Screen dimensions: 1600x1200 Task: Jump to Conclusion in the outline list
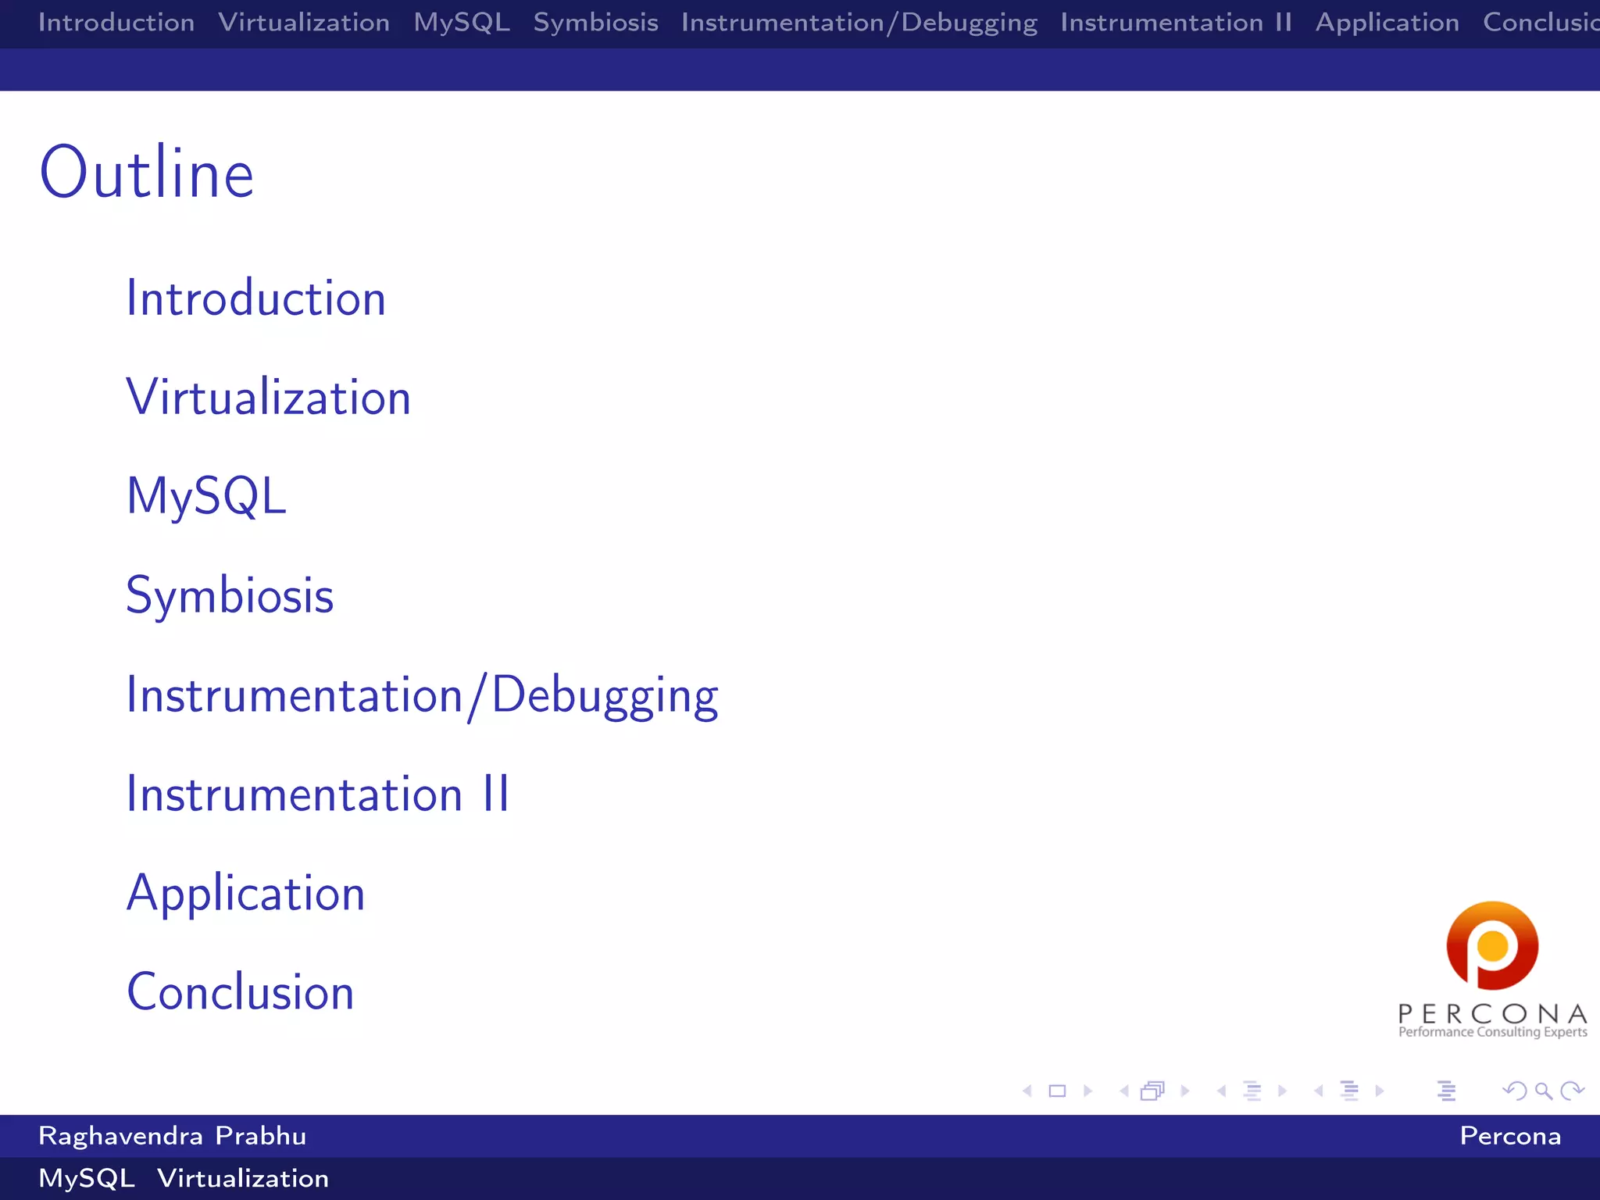241,991
